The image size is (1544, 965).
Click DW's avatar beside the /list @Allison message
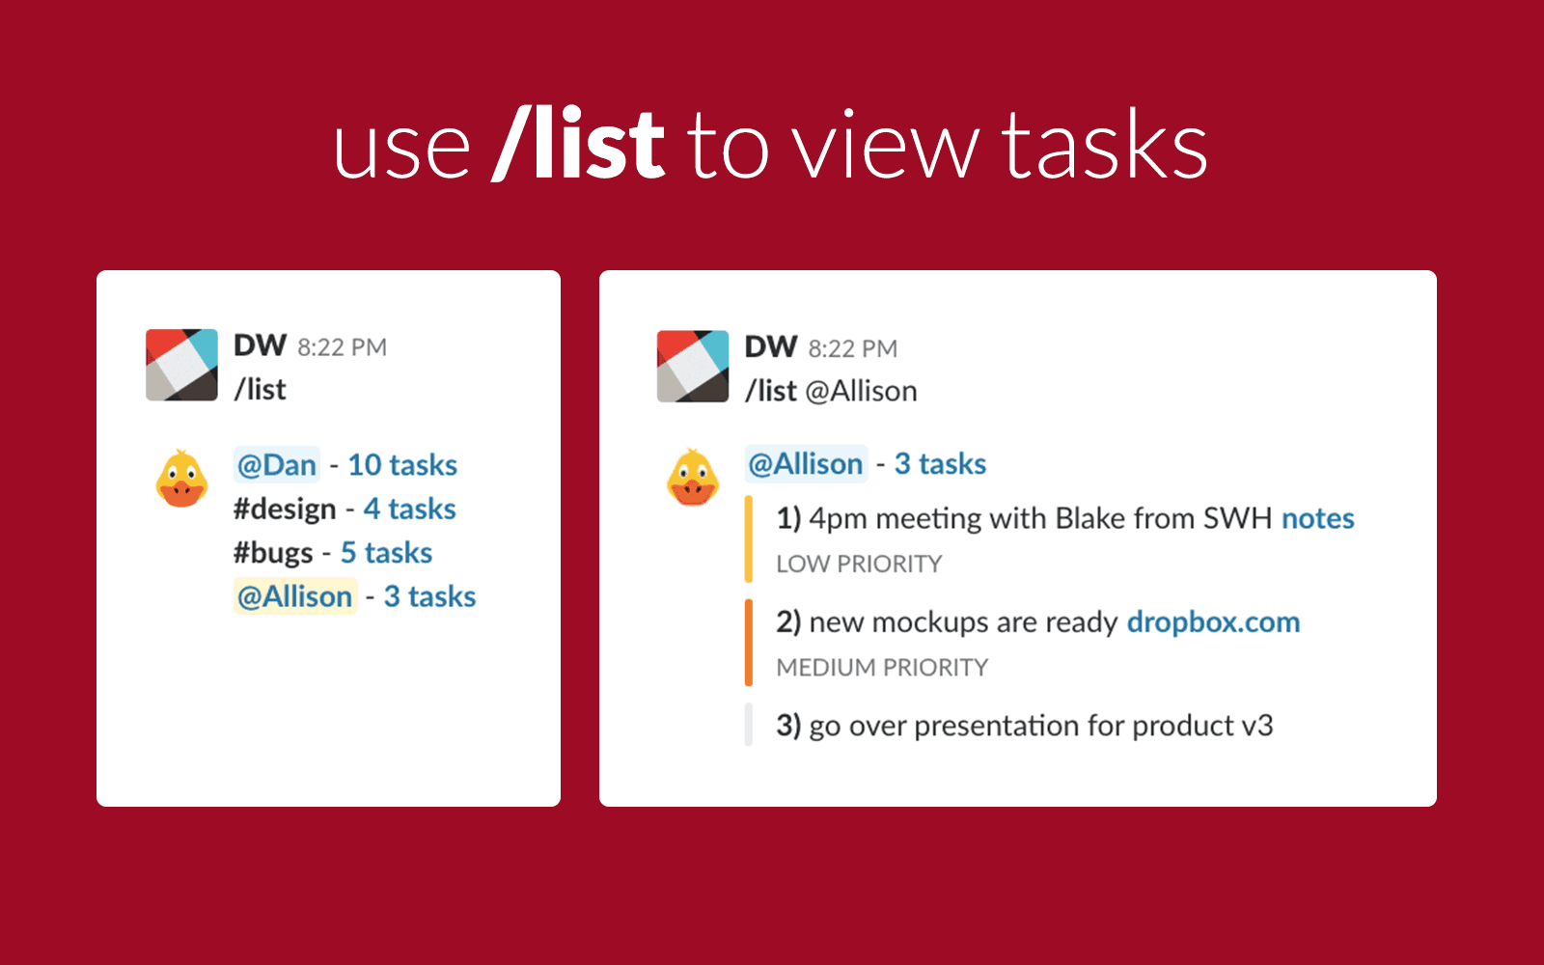coord(693,367)
